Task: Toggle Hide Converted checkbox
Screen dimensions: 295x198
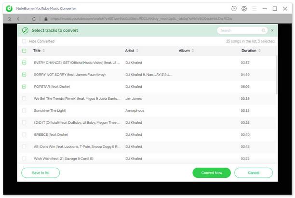Action: (24, 41)
